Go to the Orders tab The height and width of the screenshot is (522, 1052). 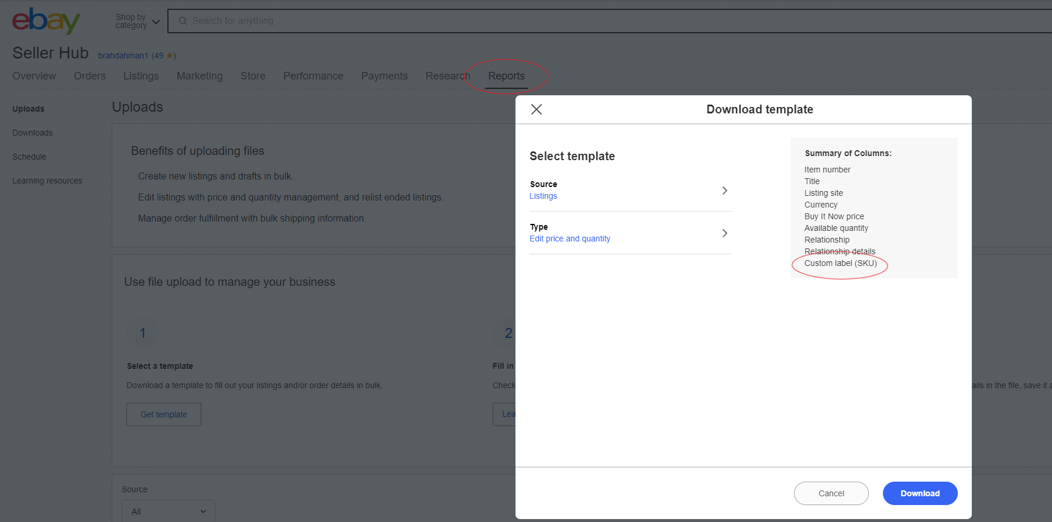[90, 76]
